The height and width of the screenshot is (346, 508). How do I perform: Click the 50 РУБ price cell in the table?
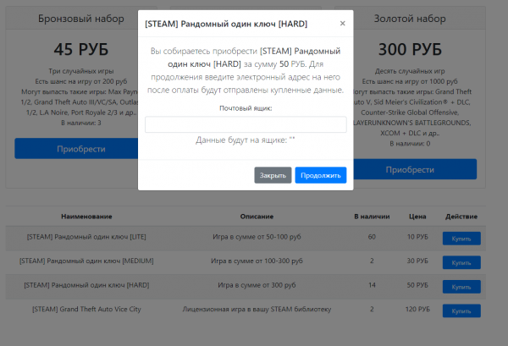(x=417, y=285)
